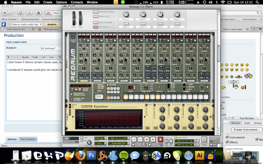263x164 pixels.
Task: Uncheck Instruments in Tool Window
Action: pos(227,137)
